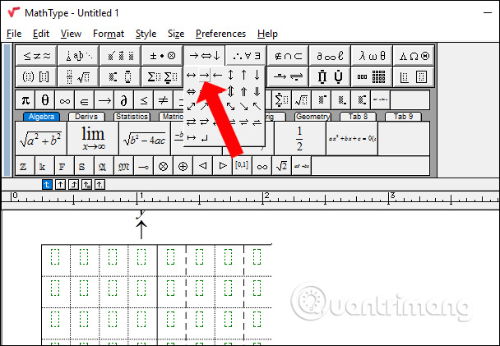
Task: Switch to the Geometry tab
Action: pyautogui.click(x=312, y=117)
